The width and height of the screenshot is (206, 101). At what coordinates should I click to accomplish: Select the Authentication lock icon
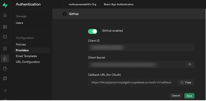point(5,59)
